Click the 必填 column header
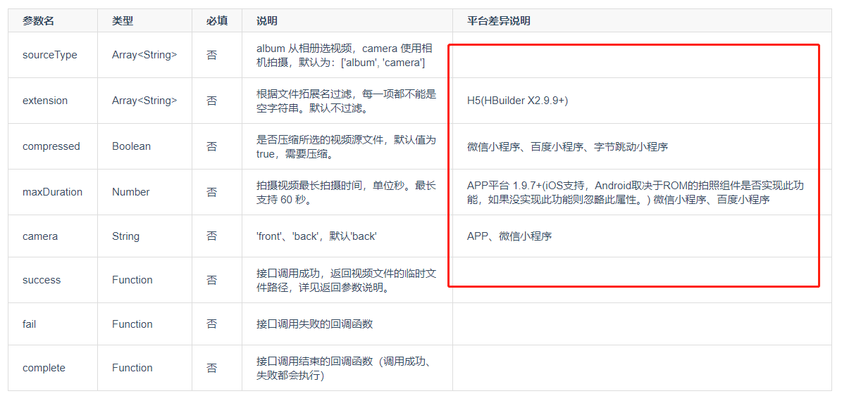This screenshot has height=396, width=861. tap(216, 21)
